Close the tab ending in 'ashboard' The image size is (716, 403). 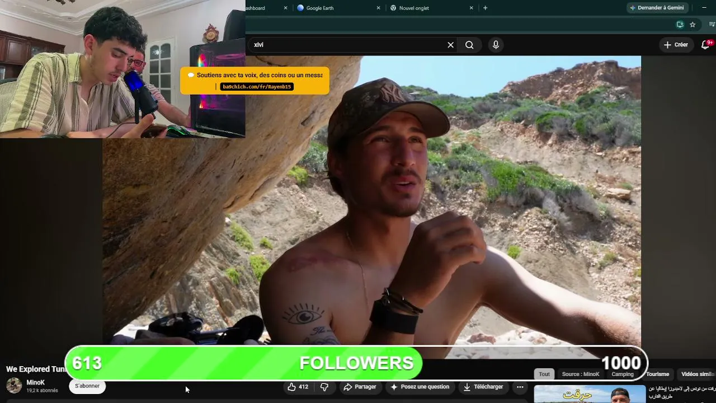tap(285, 8)
